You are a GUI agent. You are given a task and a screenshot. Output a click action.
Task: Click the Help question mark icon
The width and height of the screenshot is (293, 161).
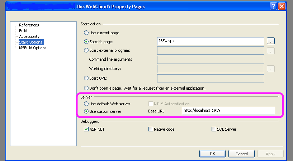point(274,6)
